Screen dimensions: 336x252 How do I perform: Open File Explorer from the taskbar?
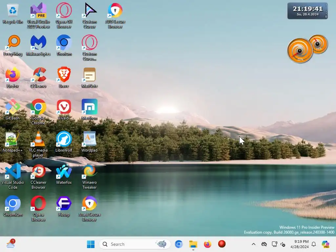coord(193,244)
